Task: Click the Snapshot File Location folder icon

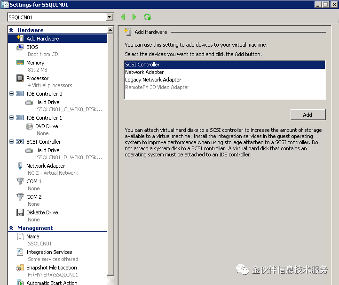Action: [x=20, y=268]
